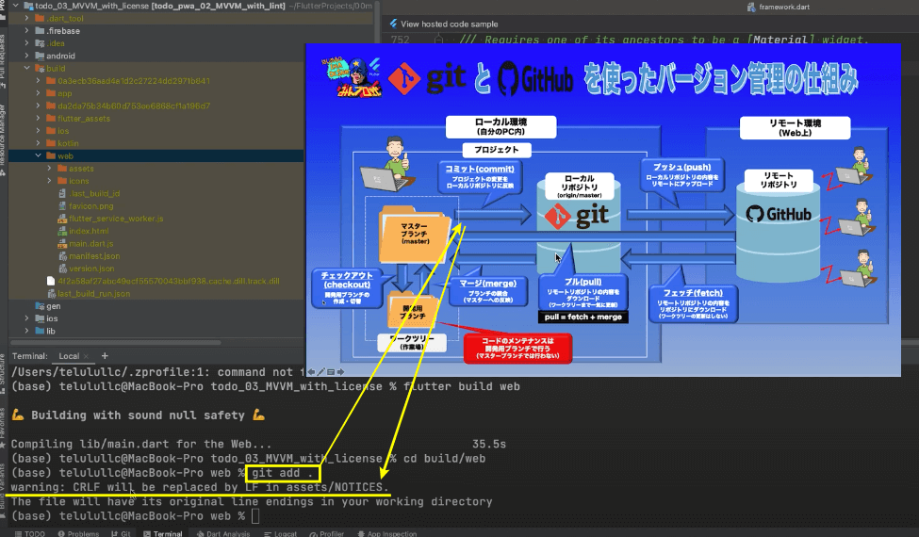Select version.json file icon
Screen dimensions: 919x537
point(62,268)
